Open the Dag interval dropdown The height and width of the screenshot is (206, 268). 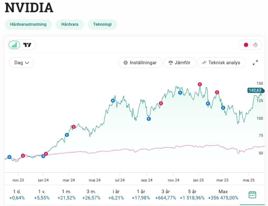[21, 63]
